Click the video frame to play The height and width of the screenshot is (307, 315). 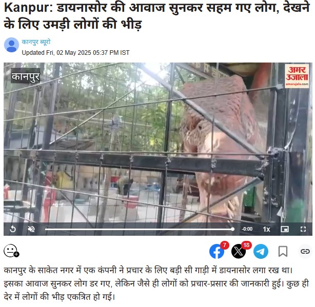pyautogui.click(x=158, y=142)
